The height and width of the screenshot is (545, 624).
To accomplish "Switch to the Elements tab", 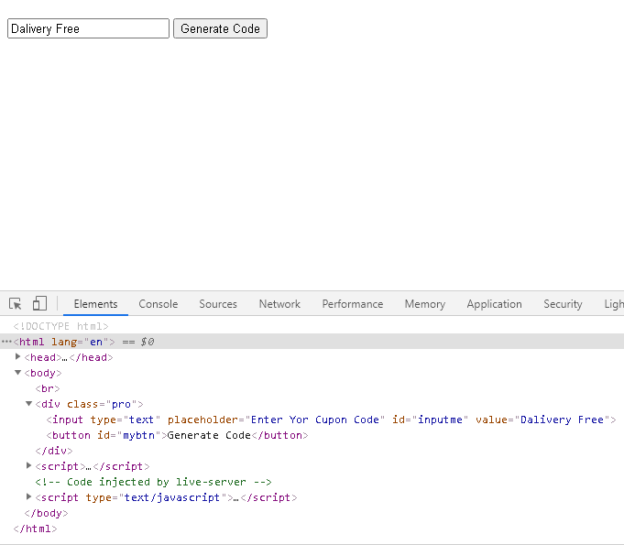I will coord(95,304).
